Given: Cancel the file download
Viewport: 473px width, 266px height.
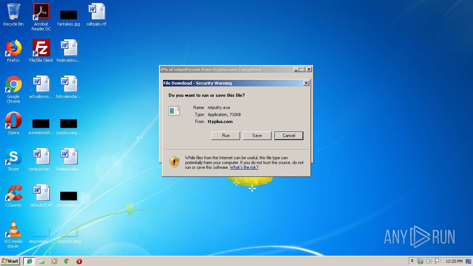Looking at the screenshot, I should (289, 136).
